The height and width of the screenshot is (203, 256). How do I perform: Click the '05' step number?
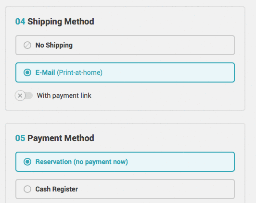tap(20, 138)
